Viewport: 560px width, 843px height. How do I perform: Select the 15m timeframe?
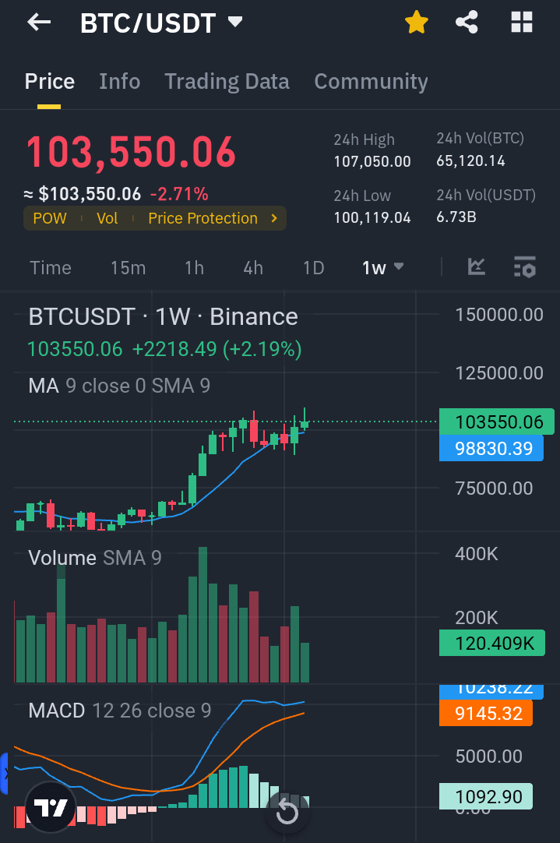pyautogui.click(x=128, y=268)
